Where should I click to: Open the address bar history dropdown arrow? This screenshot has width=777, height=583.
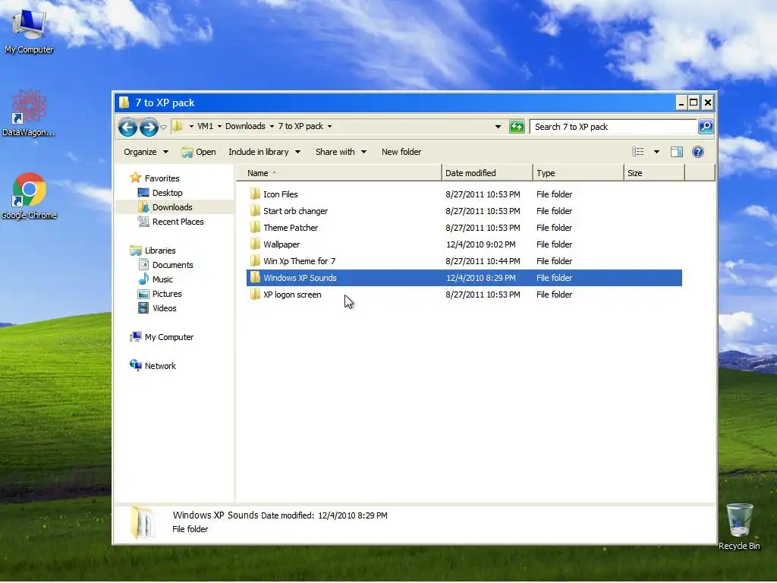(x=498, y=127)
